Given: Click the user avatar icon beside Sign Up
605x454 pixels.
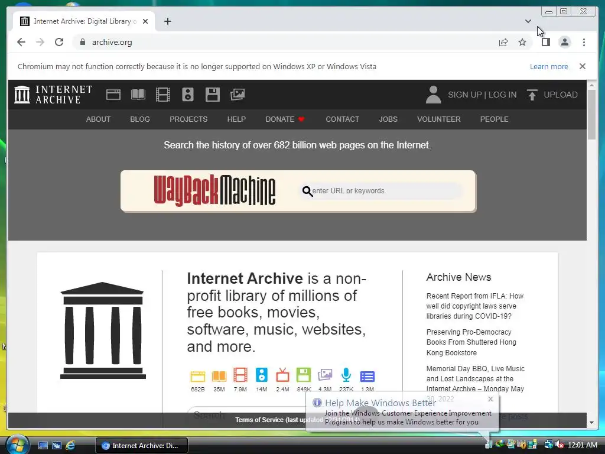Looking at the screenshot, I should point(433,95).
